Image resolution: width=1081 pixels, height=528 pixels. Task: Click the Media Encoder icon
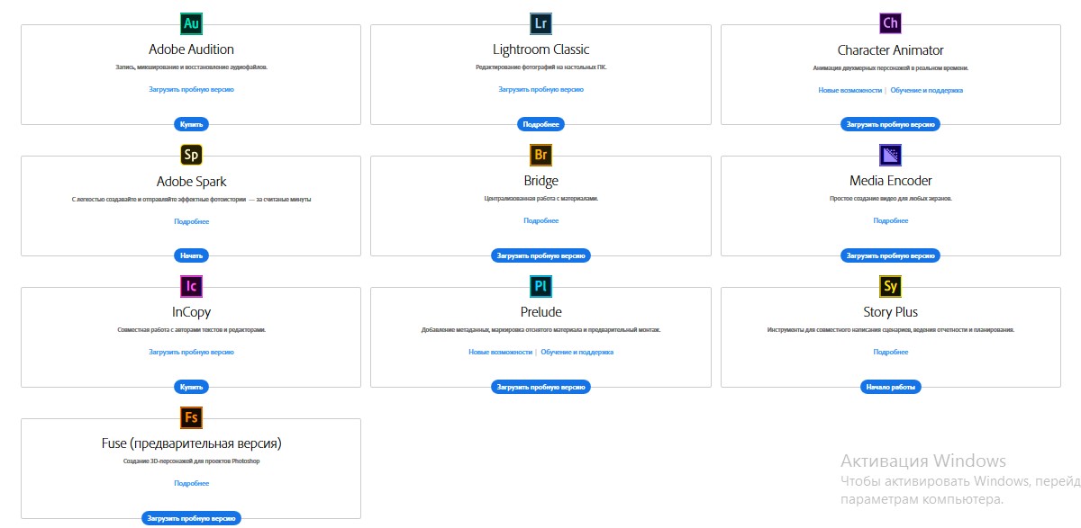[x=890, y=155]
